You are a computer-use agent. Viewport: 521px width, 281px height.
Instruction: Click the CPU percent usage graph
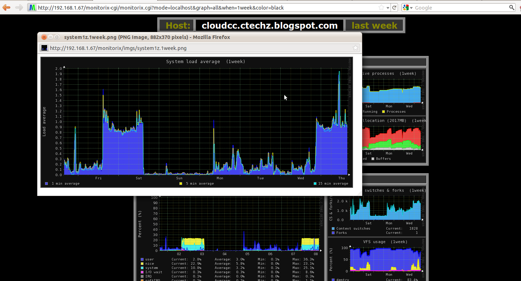coord(230,238)
